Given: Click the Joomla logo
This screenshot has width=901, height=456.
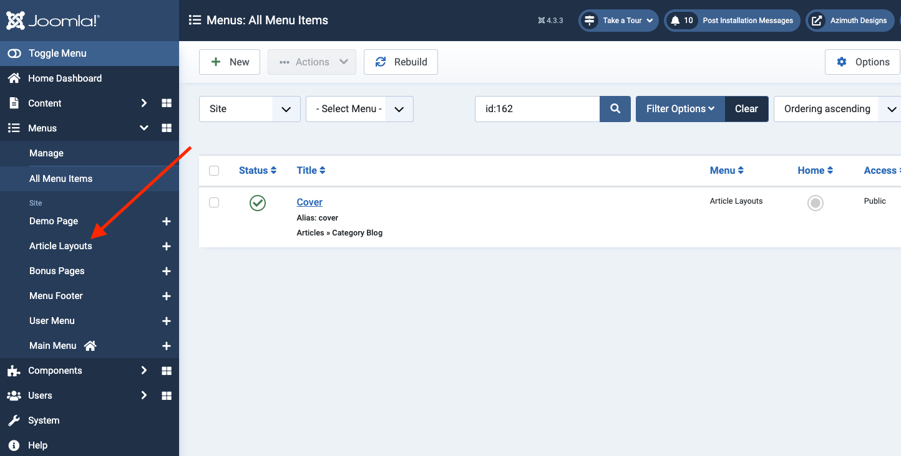Looking at the screenshot, I should pos(53,21).
